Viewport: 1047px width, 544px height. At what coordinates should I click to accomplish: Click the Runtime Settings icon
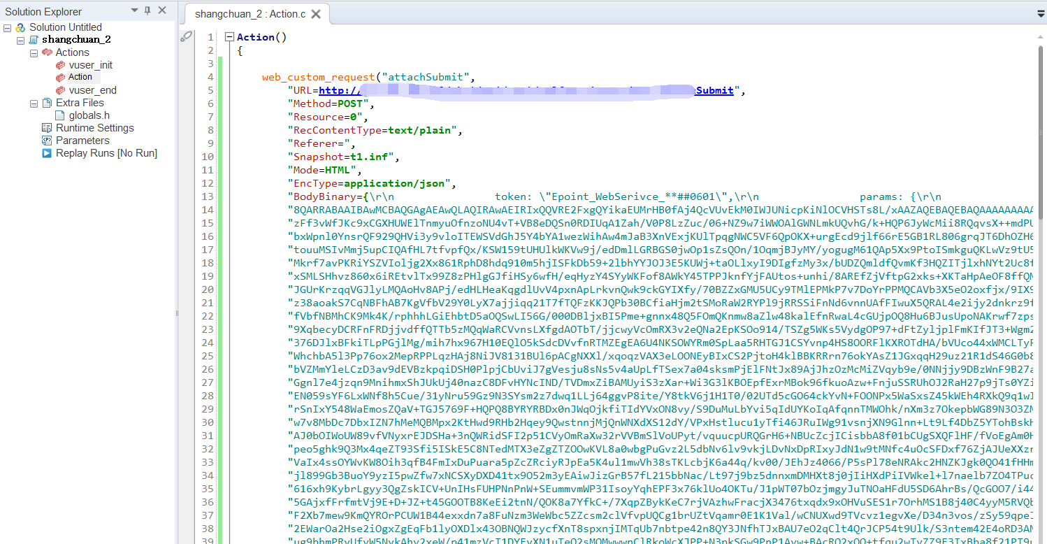47,128
